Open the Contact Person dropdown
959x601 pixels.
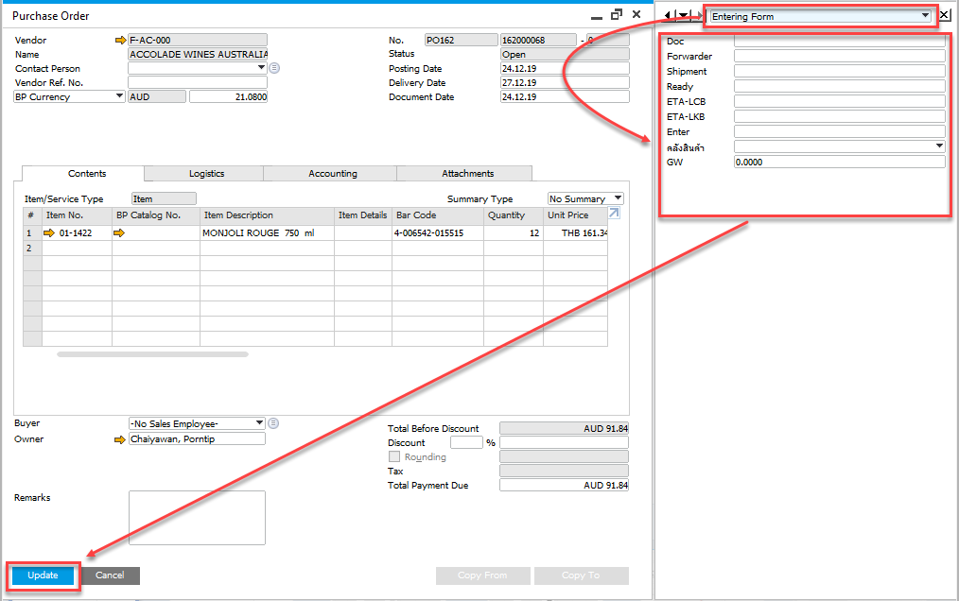(x=261, y=68)
